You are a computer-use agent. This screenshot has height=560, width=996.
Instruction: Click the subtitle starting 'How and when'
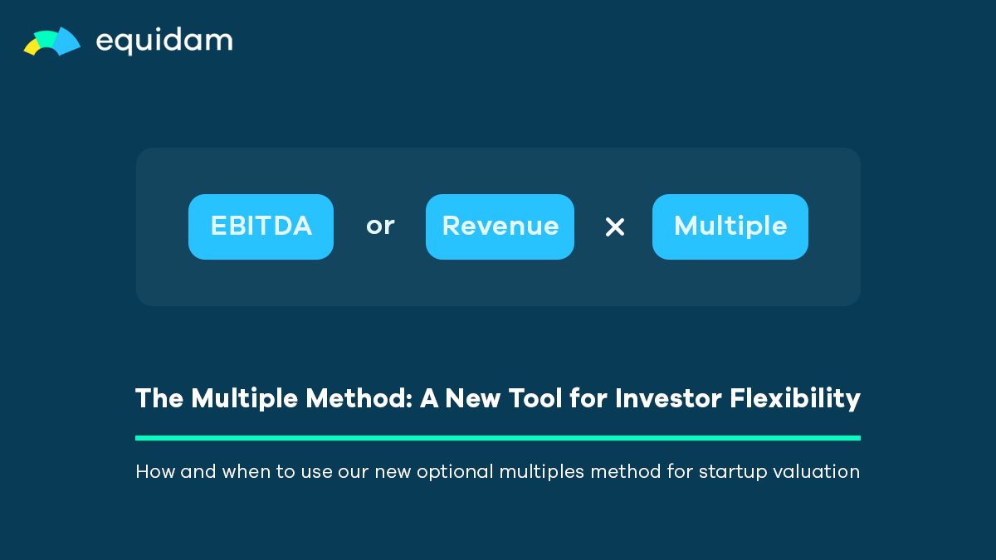tap(498, 472)
